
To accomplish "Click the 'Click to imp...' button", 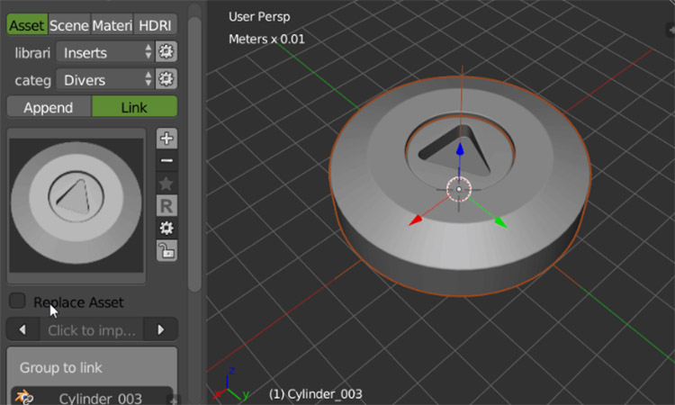I will tap(92, 329).
